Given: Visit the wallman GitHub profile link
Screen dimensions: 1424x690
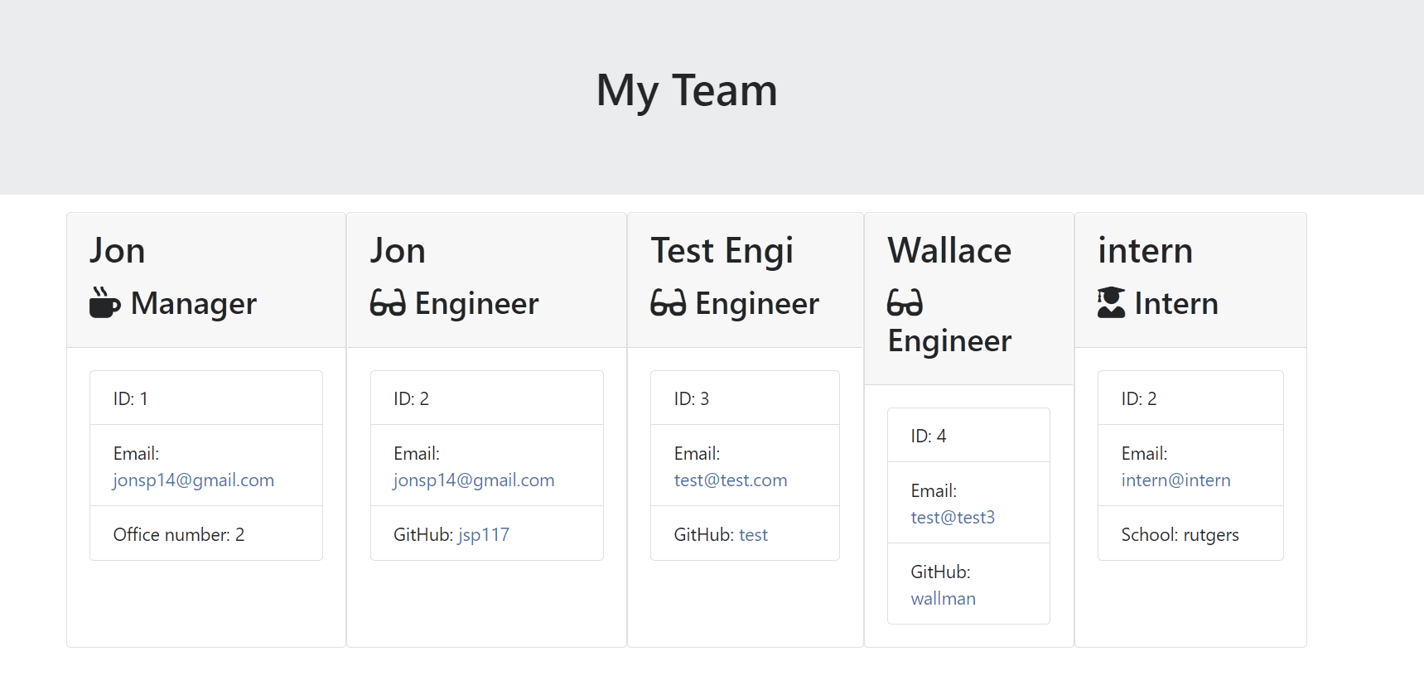Looking at the screenshot, I should [943, 599].
